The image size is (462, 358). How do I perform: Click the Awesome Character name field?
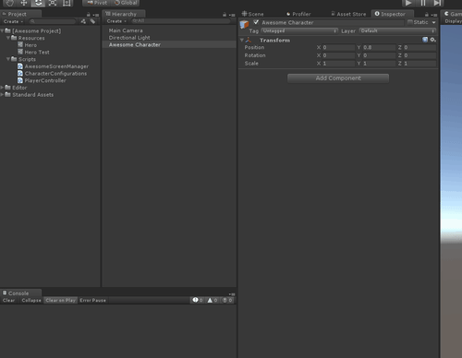point(332,22)
